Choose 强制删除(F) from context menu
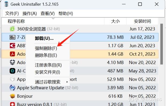This screenshot has height=106, width=166. (46, 48)
